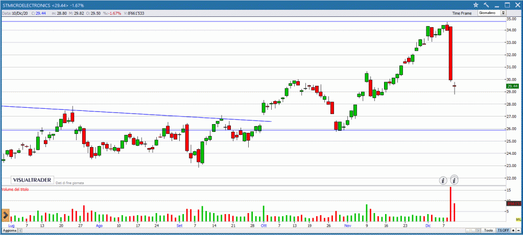
Task: Click the volume value tag on right axis
Action: (513, 204)
